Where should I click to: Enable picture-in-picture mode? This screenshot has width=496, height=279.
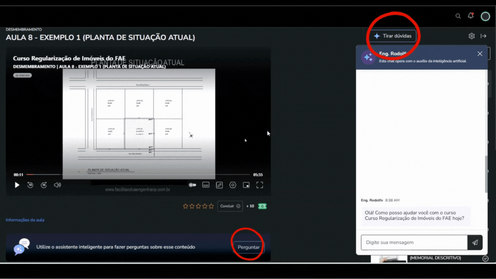point(246,185)
